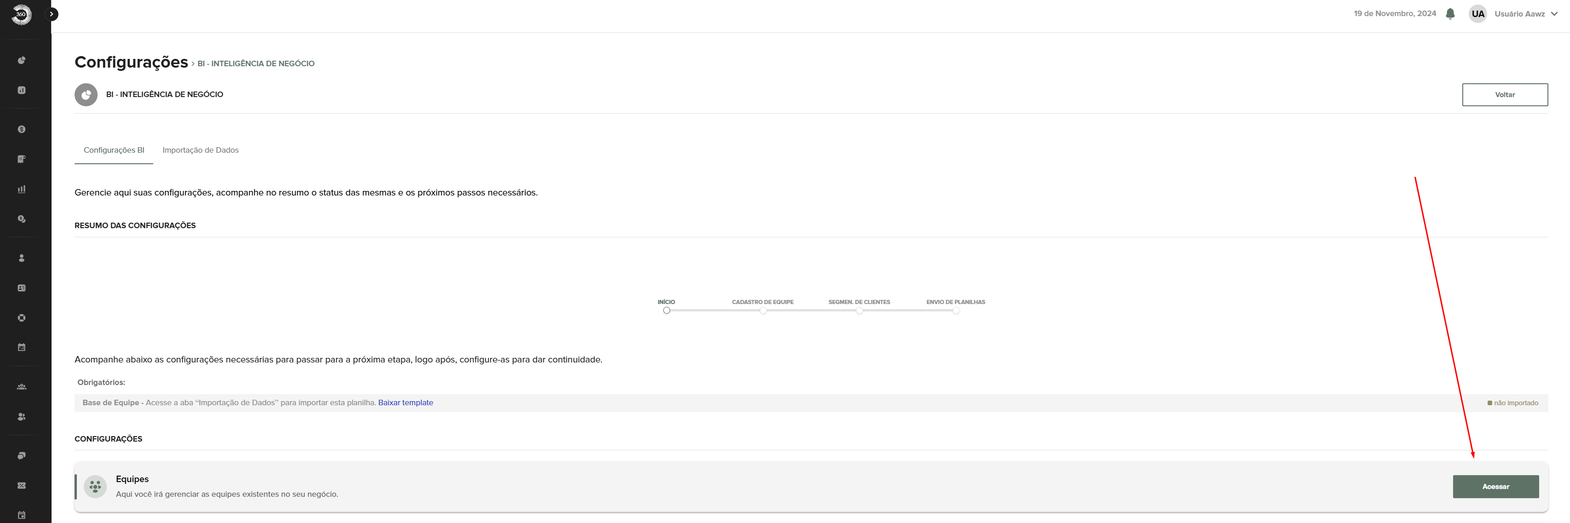This screenshot has width=1570, height=523.
Task: Switch to Importação de Dados tab
Action: (201, 150)
